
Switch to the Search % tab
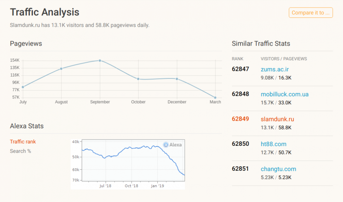pyautogui.click(x=21, y=151)
